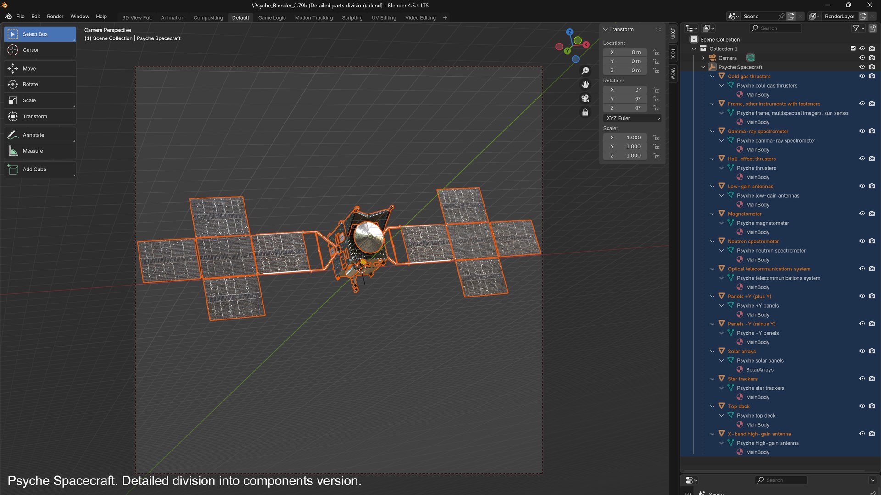Click the new view layer icon
The image size is (881, 495).
pos(863,16)
